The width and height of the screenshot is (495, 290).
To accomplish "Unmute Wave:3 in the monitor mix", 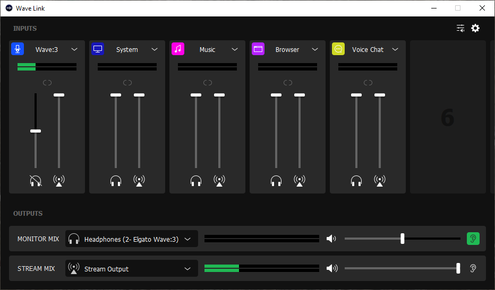I will (x=36, y=181).
